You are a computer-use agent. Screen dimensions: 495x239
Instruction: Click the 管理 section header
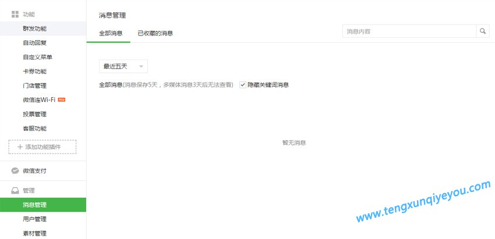coord(29,190)
